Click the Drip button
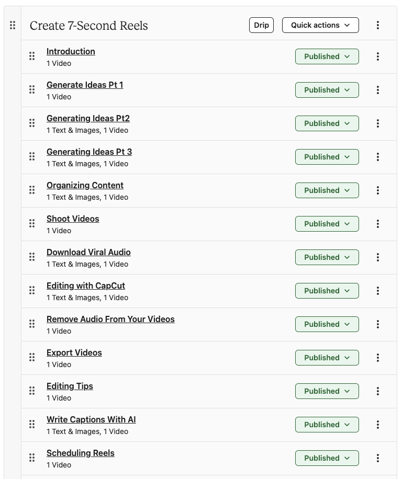This screenshot has height=479, width=403. coord(261,25)
